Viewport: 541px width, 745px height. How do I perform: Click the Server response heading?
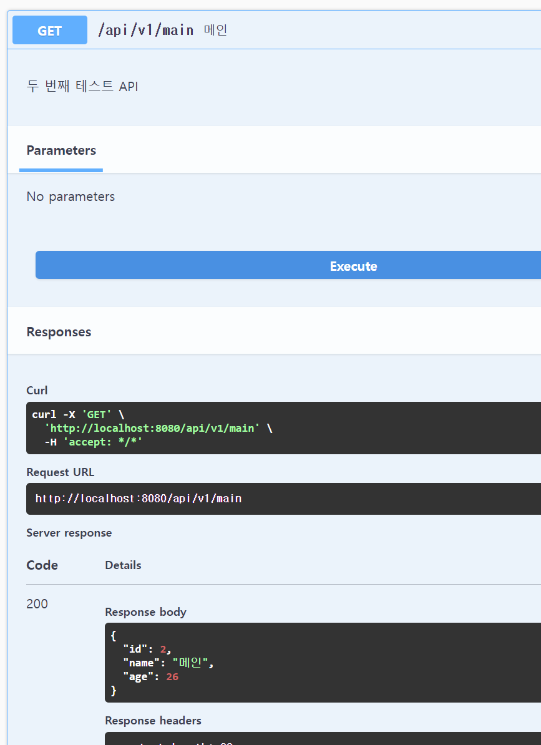(x=69, y=533)
